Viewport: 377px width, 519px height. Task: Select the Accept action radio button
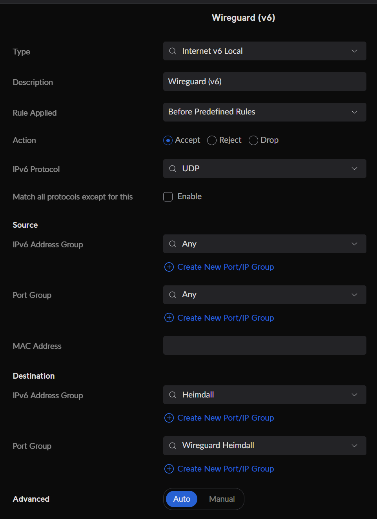168,140
